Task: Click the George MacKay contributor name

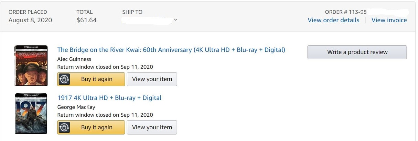Action: [75, 107]
